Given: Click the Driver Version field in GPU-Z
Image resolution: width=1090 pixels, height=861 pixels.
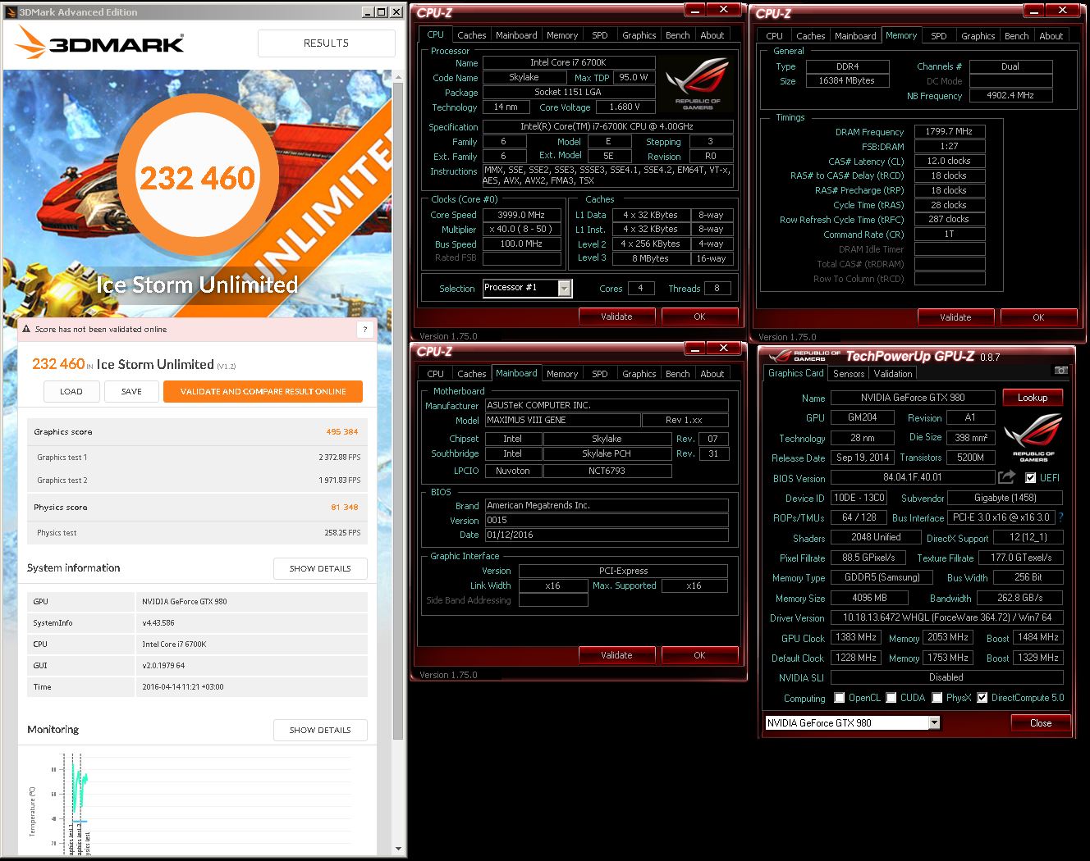Looking at the screenshot, I should (947, 617).
